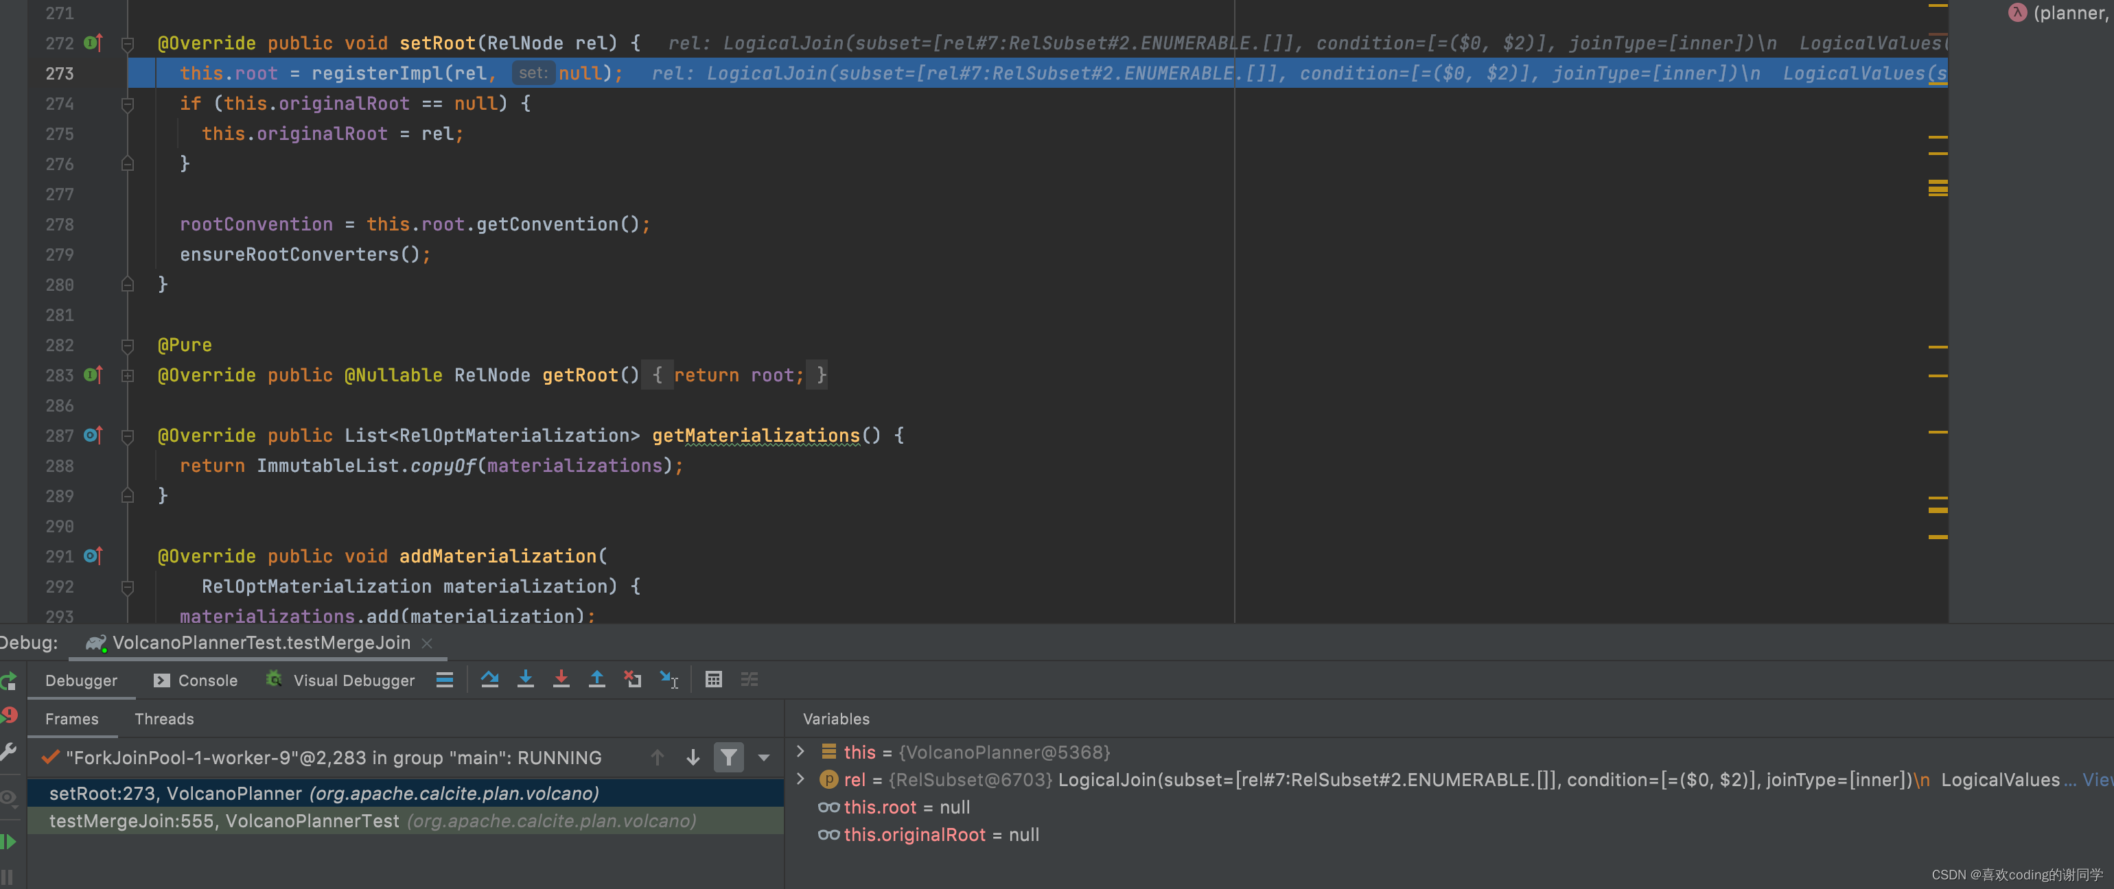
Task: Click the Step Over debugger icon
Action: (490, 679)
